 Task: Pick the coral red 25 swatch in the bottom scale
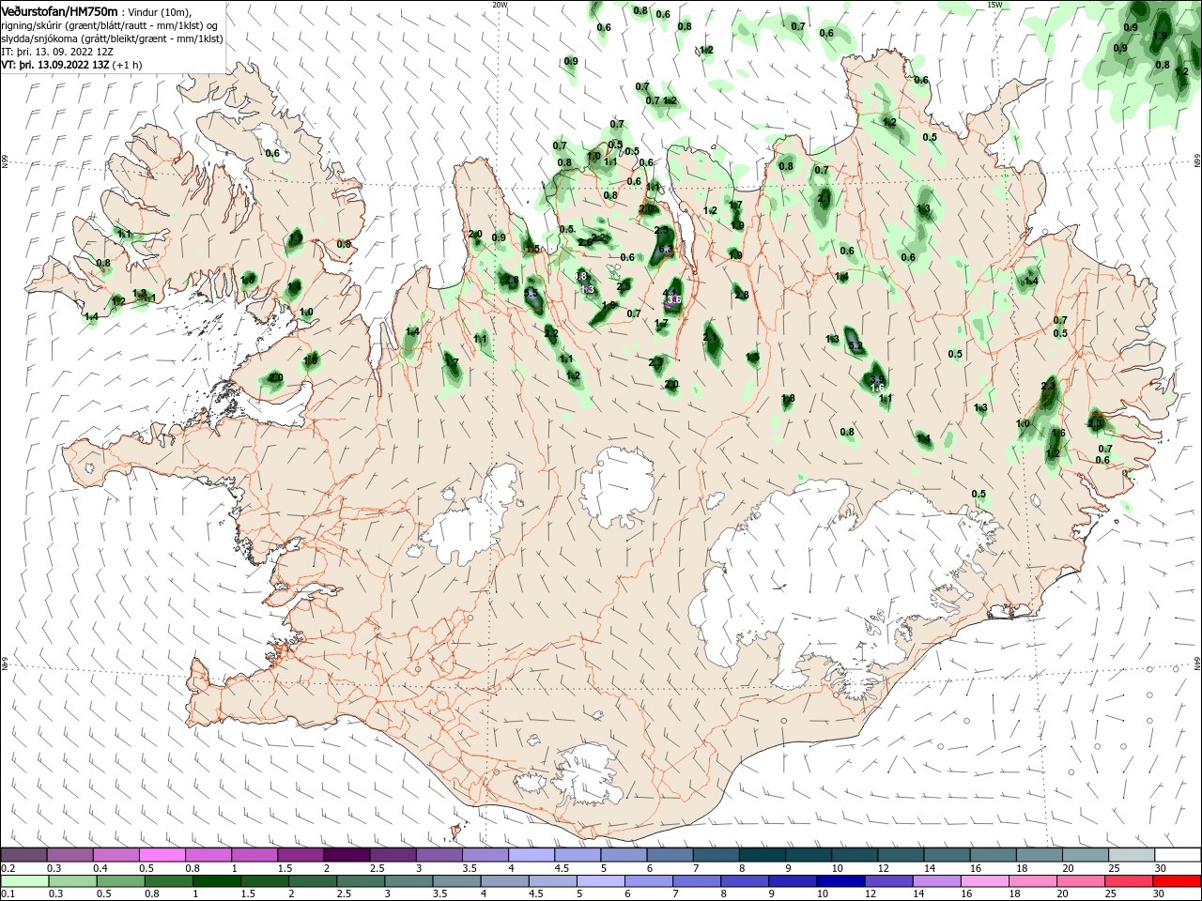(1129, 881)
